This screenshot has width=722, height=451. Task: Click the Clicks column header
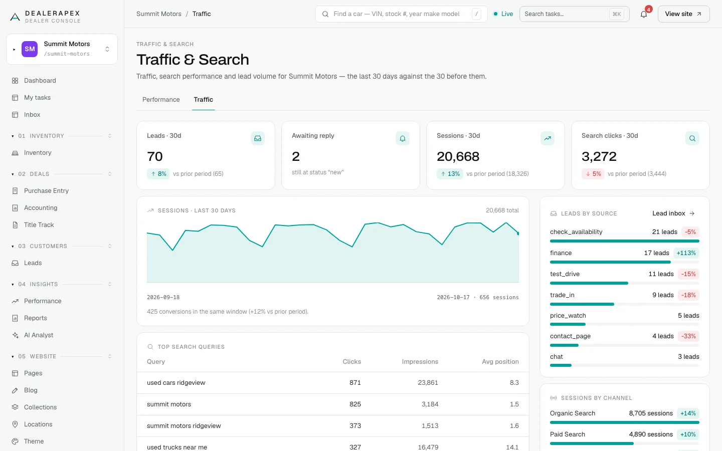(351, 362)
